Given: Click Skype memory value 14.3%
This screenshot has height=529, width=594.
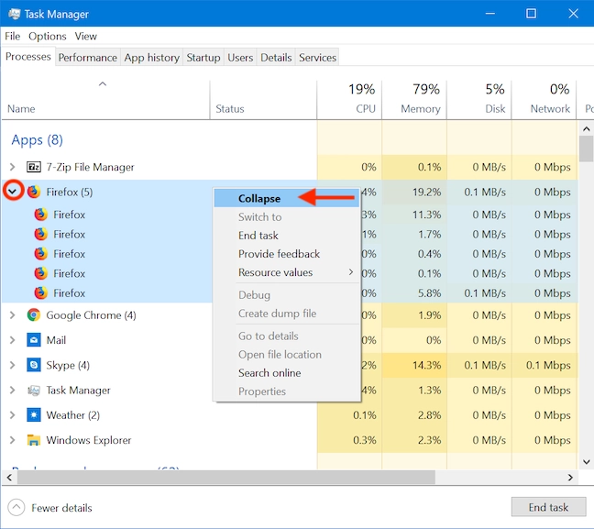Looking at the screenshot, I should 426,365.
